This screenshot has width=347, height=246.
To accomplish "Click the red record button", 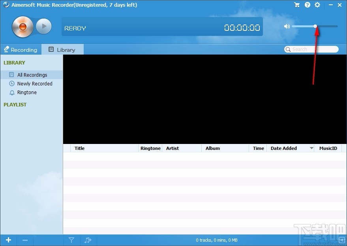I will (x=23, y=26).
